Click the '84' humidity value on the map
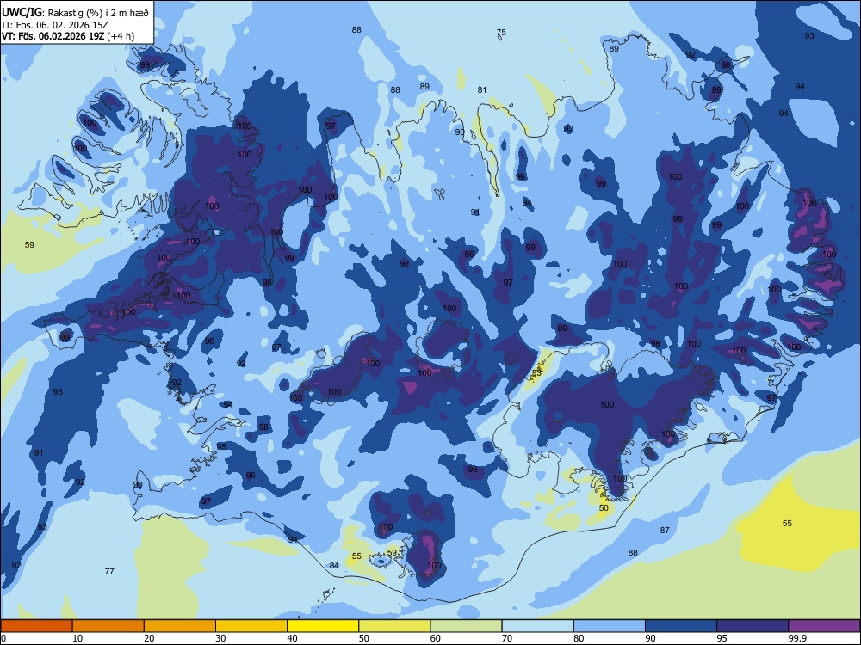The height and width of the screenshot is (645, 861). tap(334, 566)
